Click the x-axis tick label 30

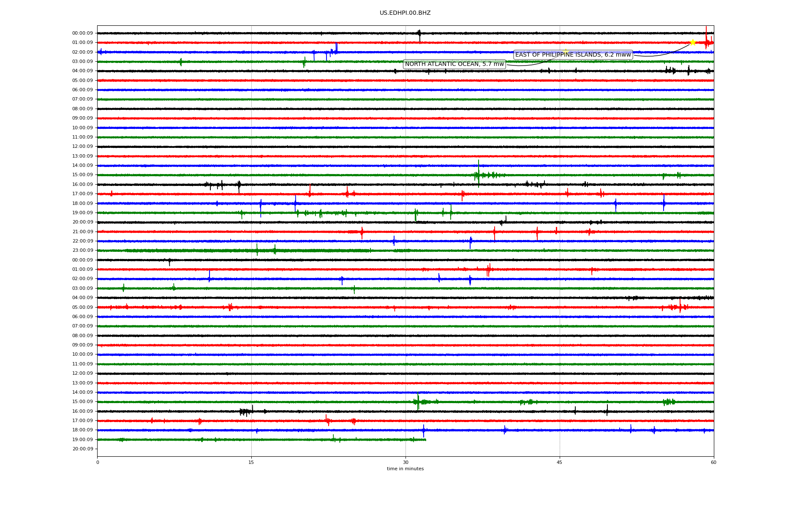coord(405,462)
